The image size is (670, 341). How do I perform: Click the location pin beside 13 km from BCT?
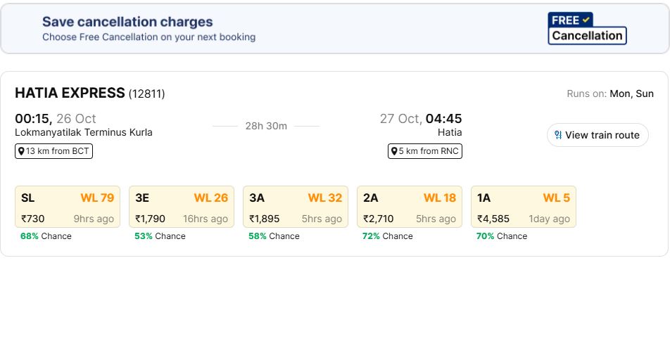coord(21,151)
